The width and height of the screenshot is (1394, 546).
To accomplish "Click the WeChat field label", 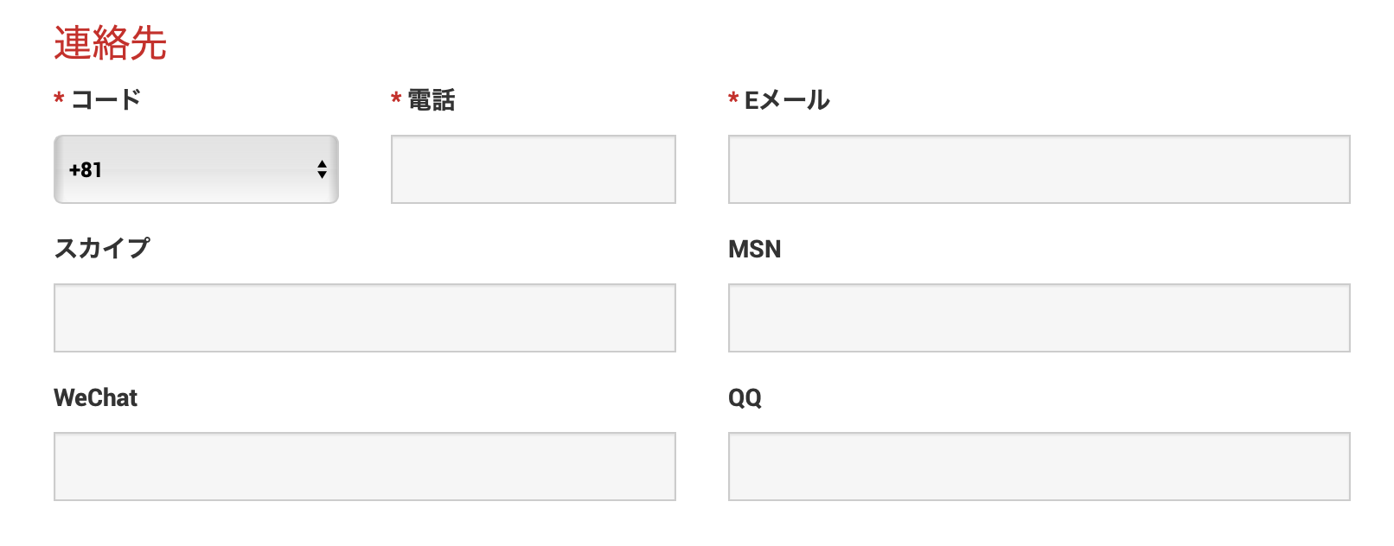I will tap(95, 398).
